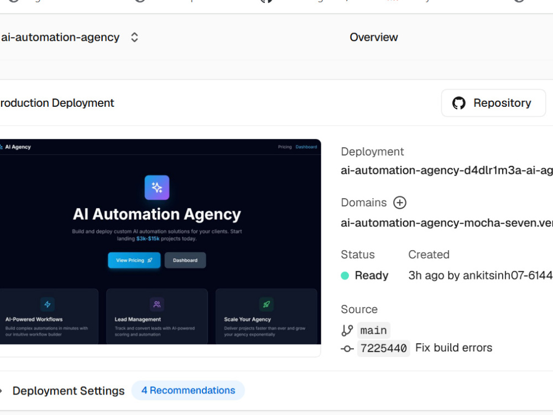This screenshot has width=553, height=415.
Task: Add a domain with the plus icon
Action: pos(400,203)
